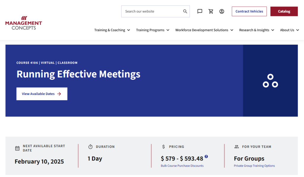Viewport: 304px width, 177px height.
Task: Focus the Search our website field
Action: [156, 12]
